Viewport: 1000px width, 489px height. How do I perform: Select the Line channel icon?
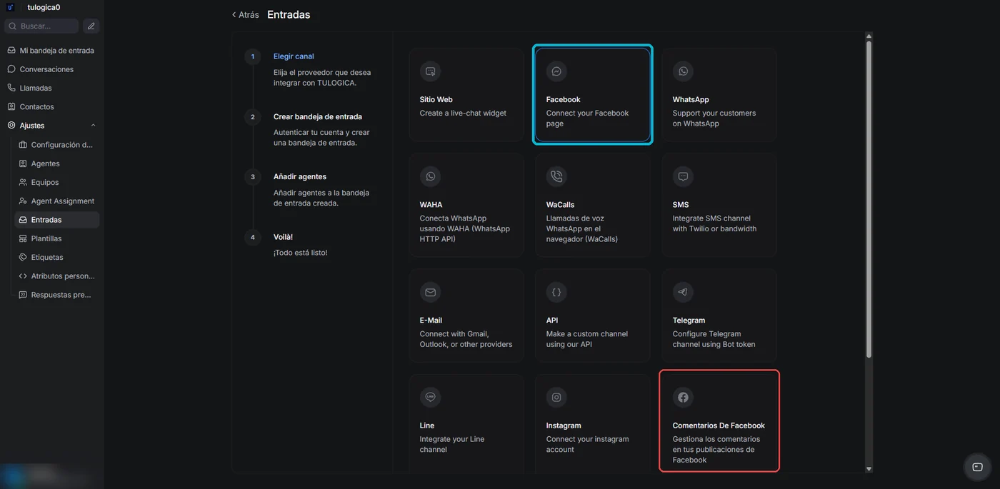430,398
